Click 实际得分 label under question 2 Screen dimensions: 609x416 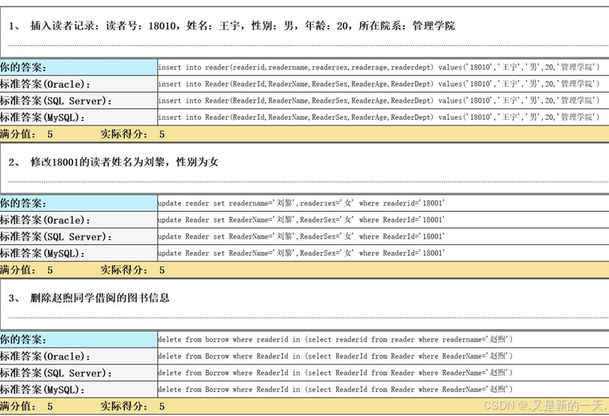point(124,270)
